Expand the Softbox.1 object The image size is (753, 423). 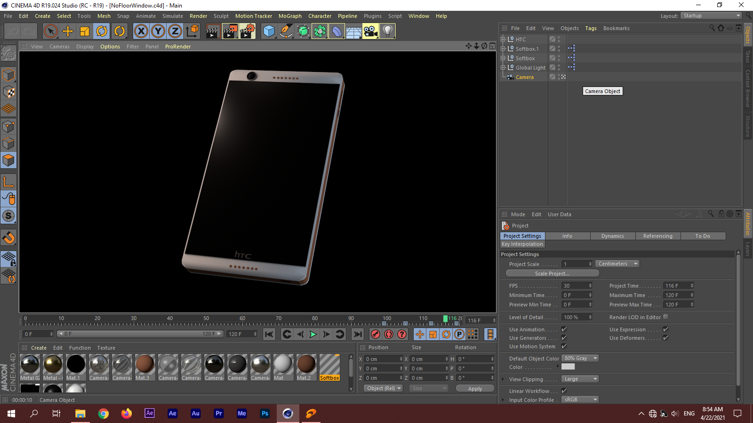(503, 49)
